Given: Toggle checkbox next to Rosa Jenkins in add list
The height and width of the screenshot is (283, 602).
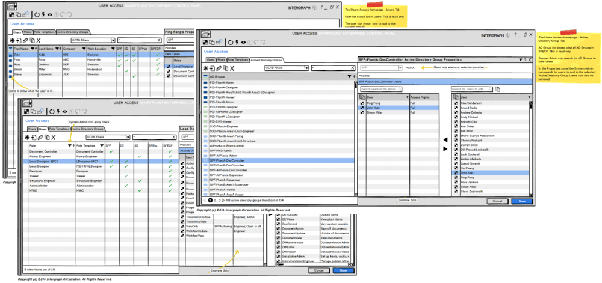Looking at the screenshot, I should (455, 182).
